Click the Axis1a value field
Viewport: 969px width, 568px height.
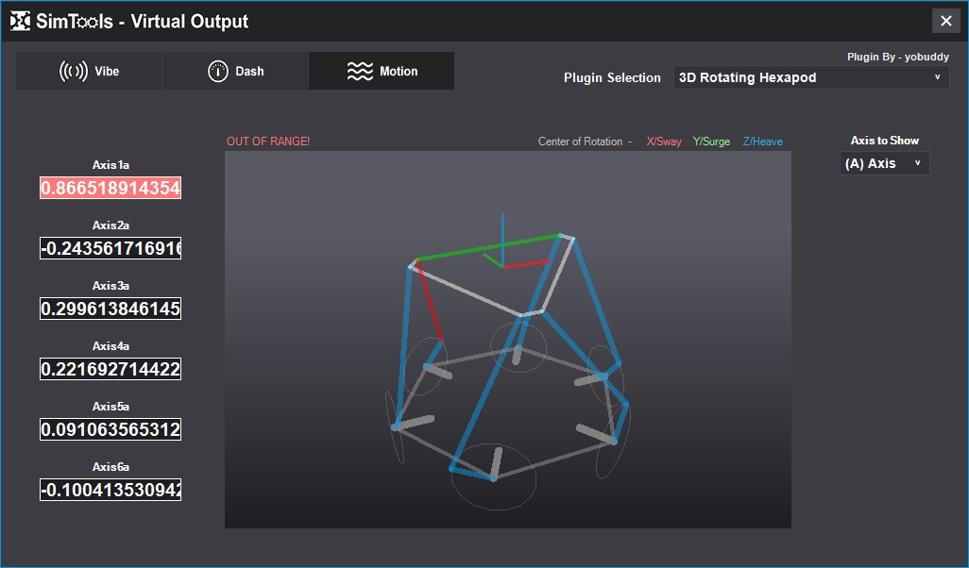(x=110, y=188)
